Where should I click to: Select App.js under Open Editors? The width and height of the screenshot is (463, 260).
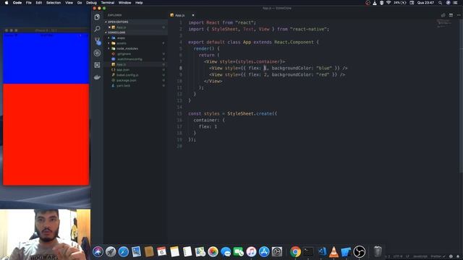tap(121, 27)
